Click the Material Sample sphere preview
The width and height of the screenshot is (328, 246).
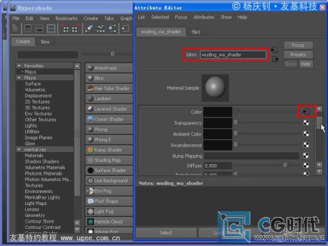(215, 88)
